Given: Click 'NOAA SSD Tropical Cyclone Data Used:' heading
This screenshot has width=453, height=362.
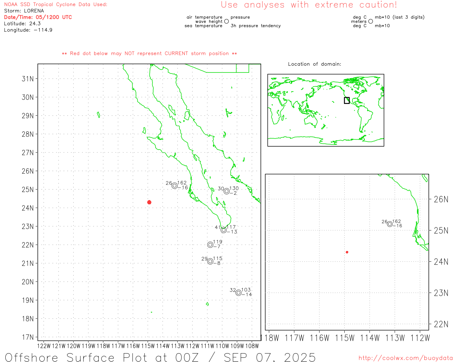Looking at the screenshot, I should pyautogui.click(x=56, y=4).
